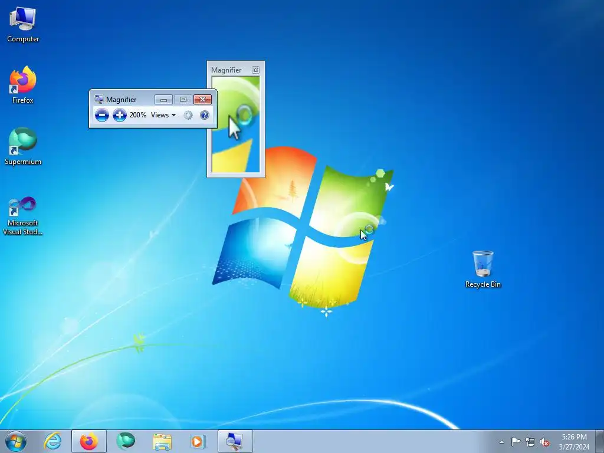The width and height of the screenshot is (604, 453).
Task: Open the Windows Start menu
Action: pos(16,441)
